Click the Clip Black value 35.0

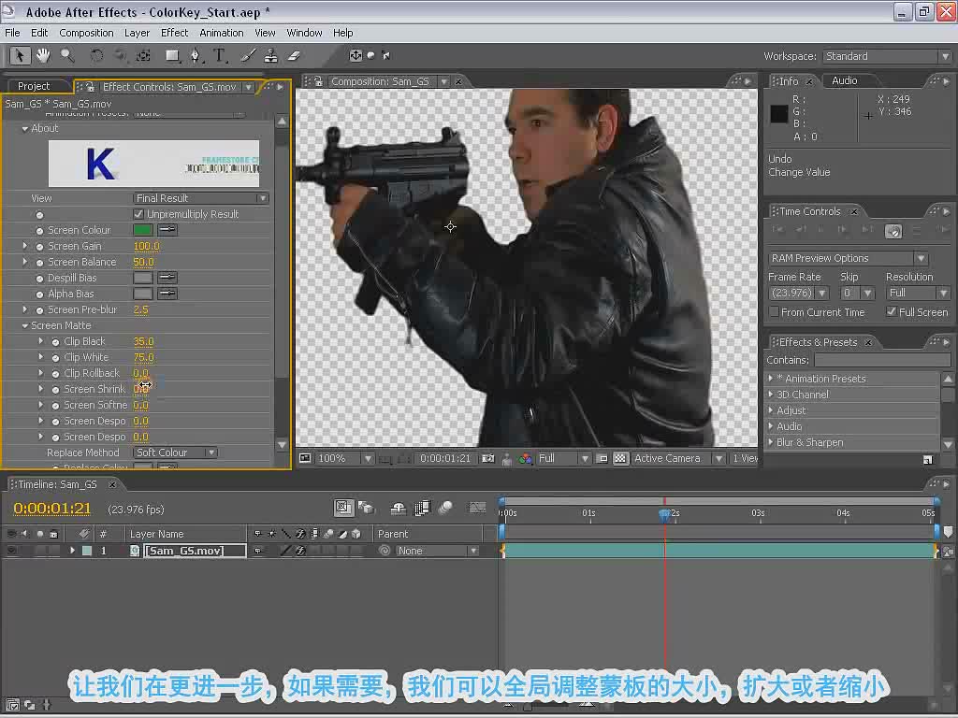(143, 341)
